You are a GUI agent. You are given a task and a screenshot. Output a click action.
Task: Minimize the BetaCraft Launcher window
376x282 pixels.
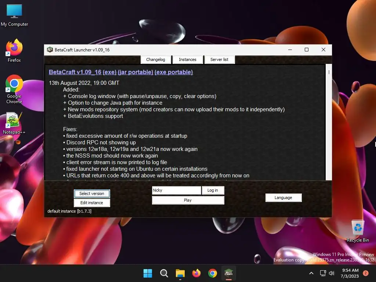tap(290, 50)
